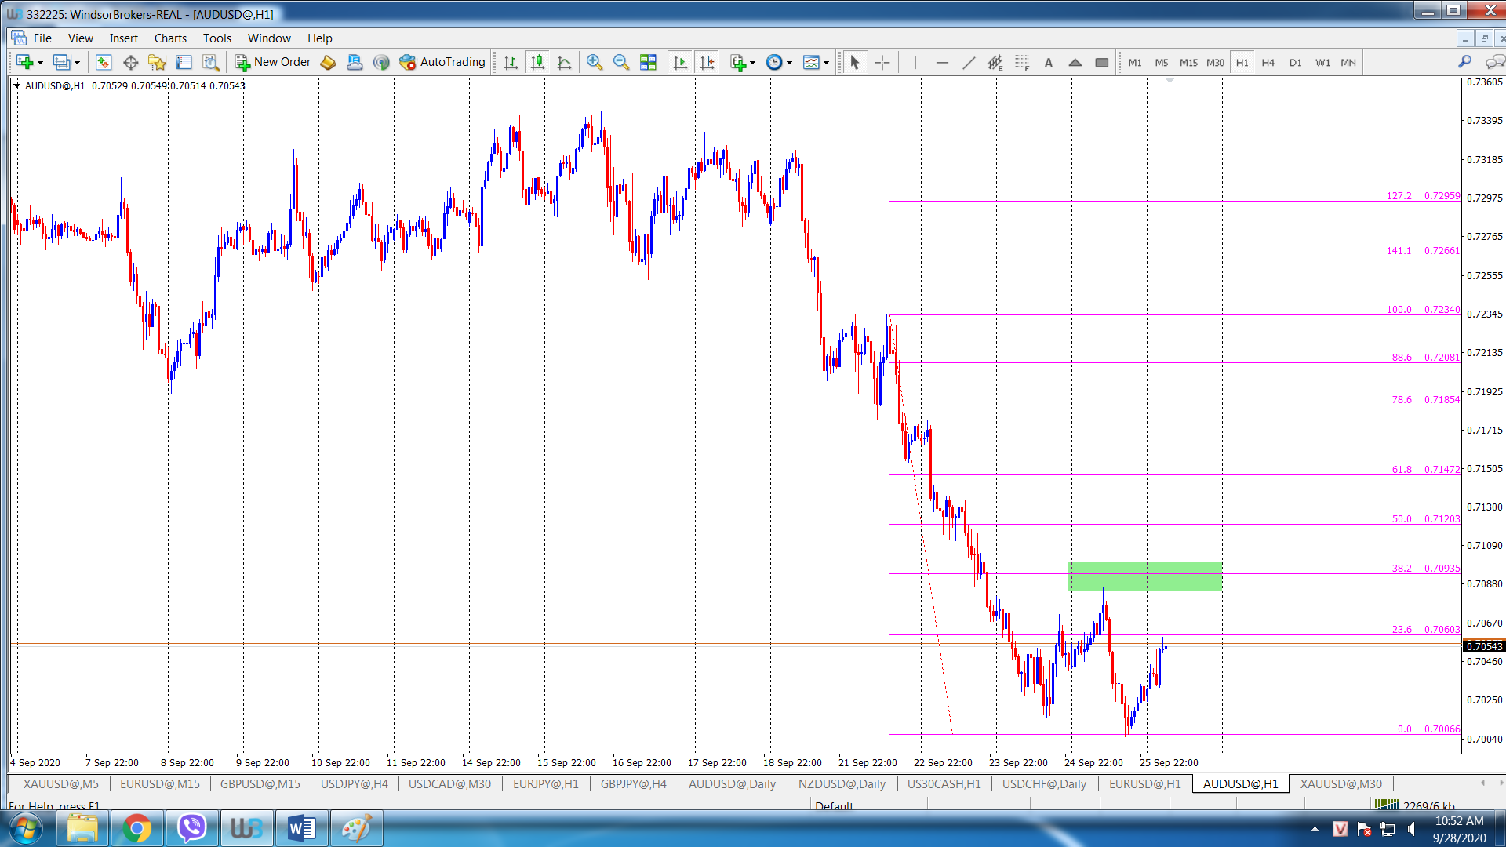The height and width of the screenshot is (847, 1506).
Task: Toggle the AutoTrading button
Action: coord(442,62)
